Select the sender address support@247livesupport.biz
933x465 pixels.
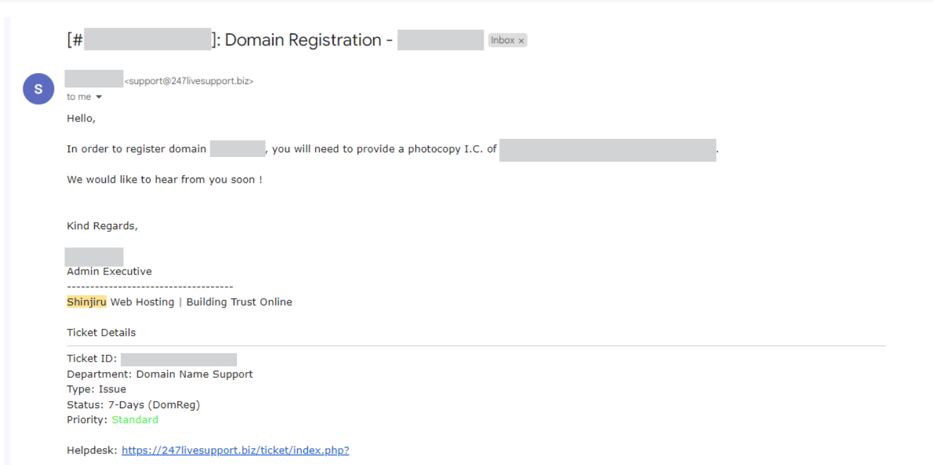point(189,81)
